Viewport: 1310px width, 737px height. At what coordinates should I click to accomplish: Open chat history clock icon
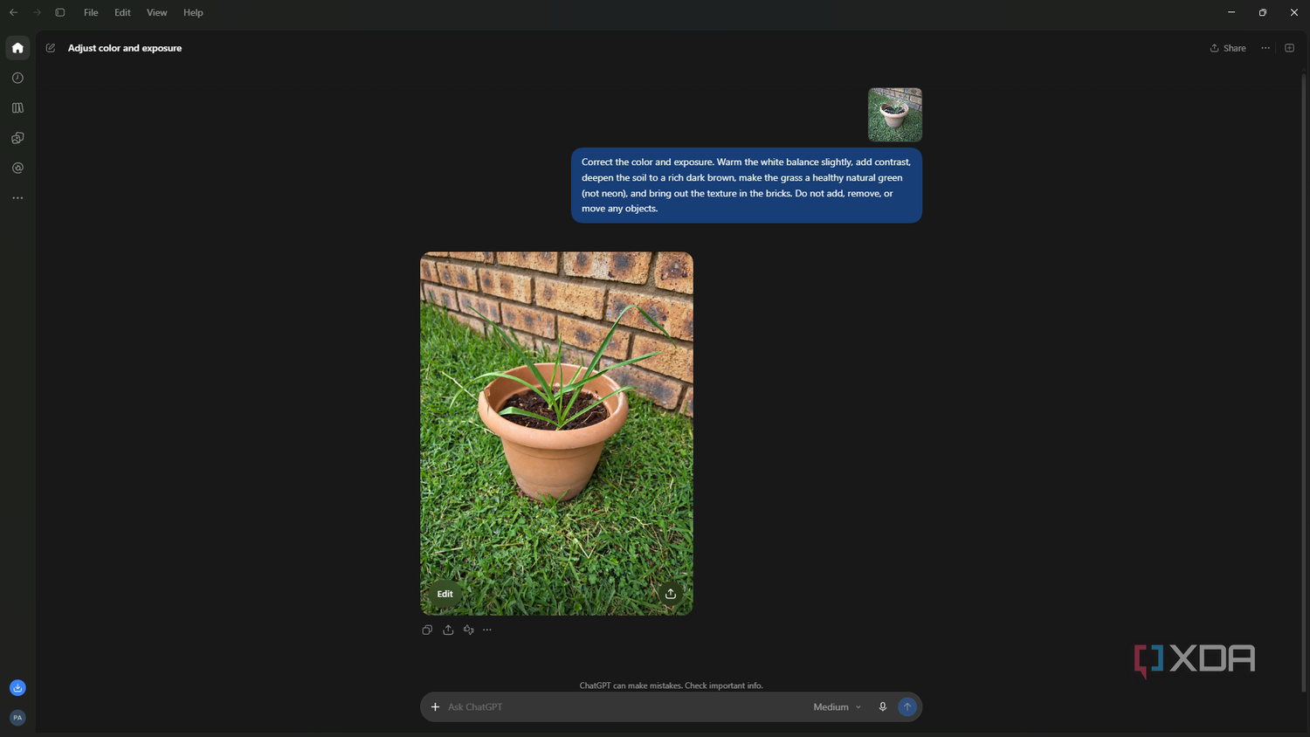point(17,78)
